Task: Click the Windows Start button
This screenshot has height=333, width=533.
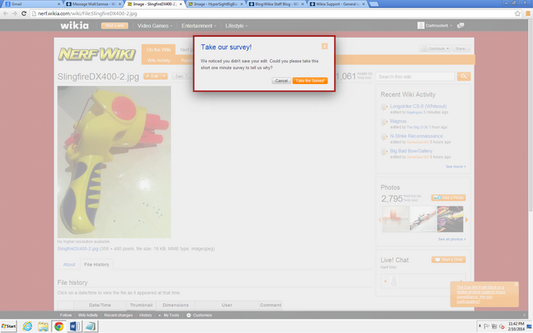Action: [8, 326]
